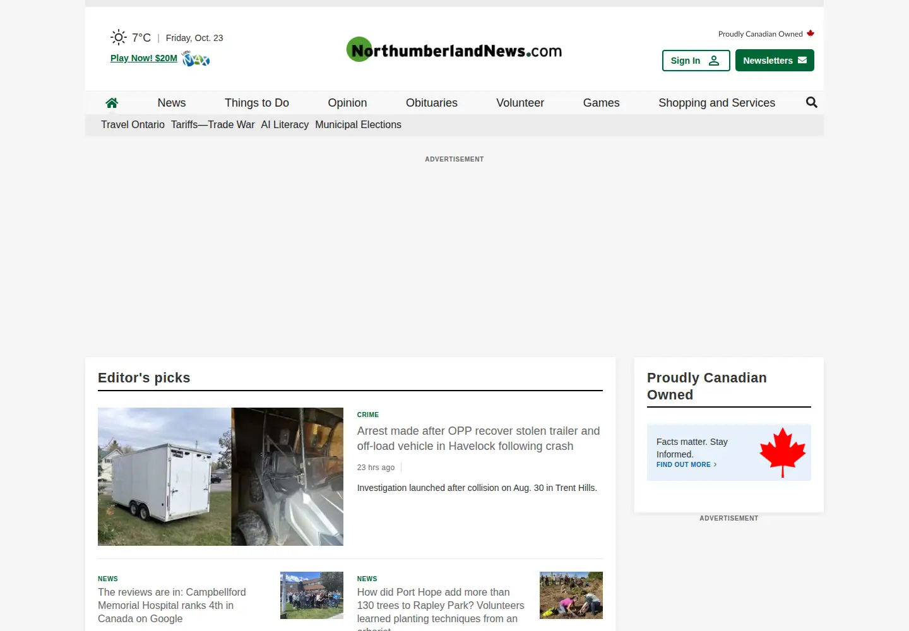Read the Campbellford Memorial Hospital article
Viewport: 909px width, 631px height.
(x=172, y=605)
